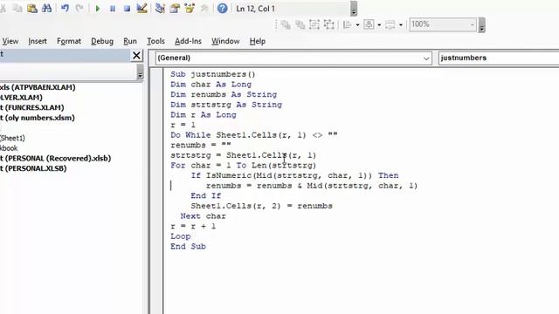Screen dimensions: 559x314
Task: Click the greyed Toolbox icon
Action: [x=204, y=8]
